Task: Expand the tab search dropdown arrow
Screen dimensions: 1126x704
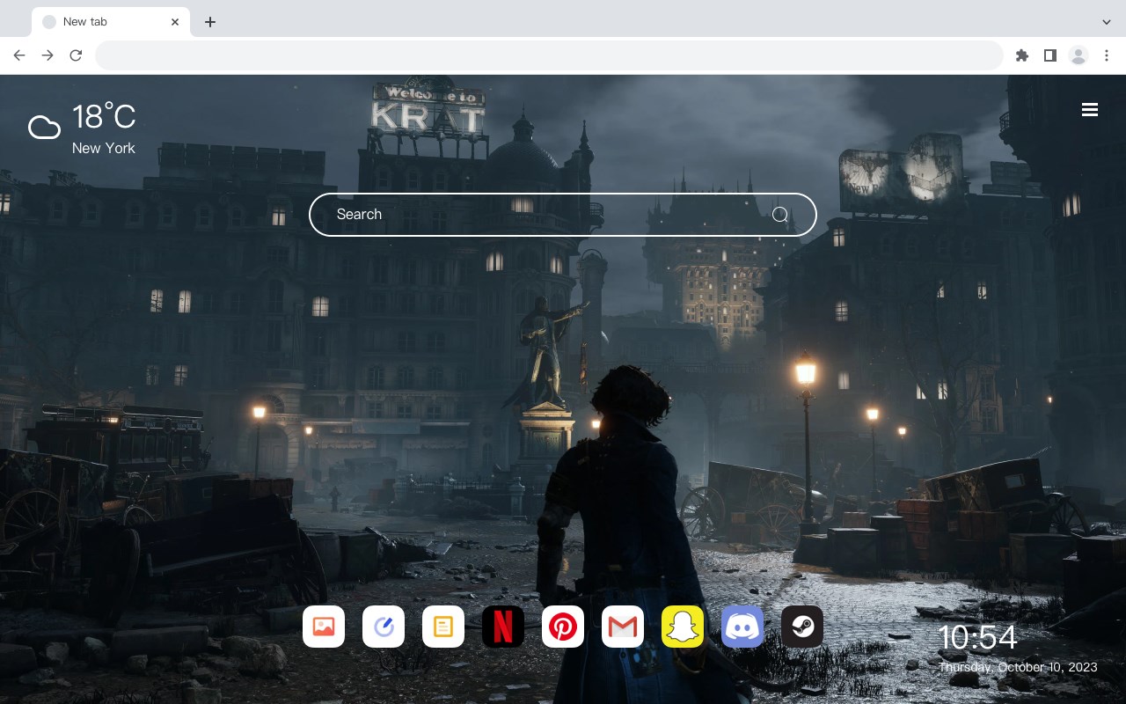Action: [x=1107, y=22]
